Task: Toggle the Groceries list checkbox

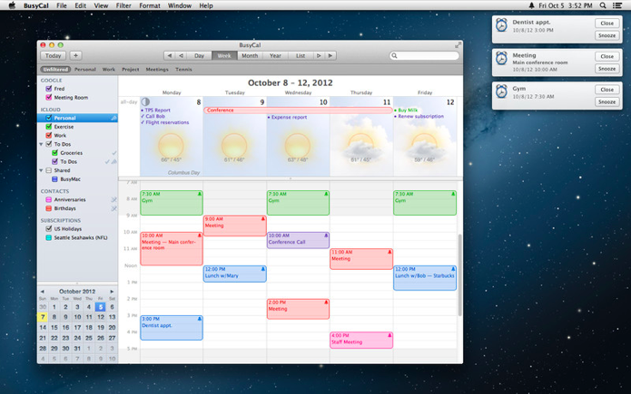Action: (x=54, y=153)
